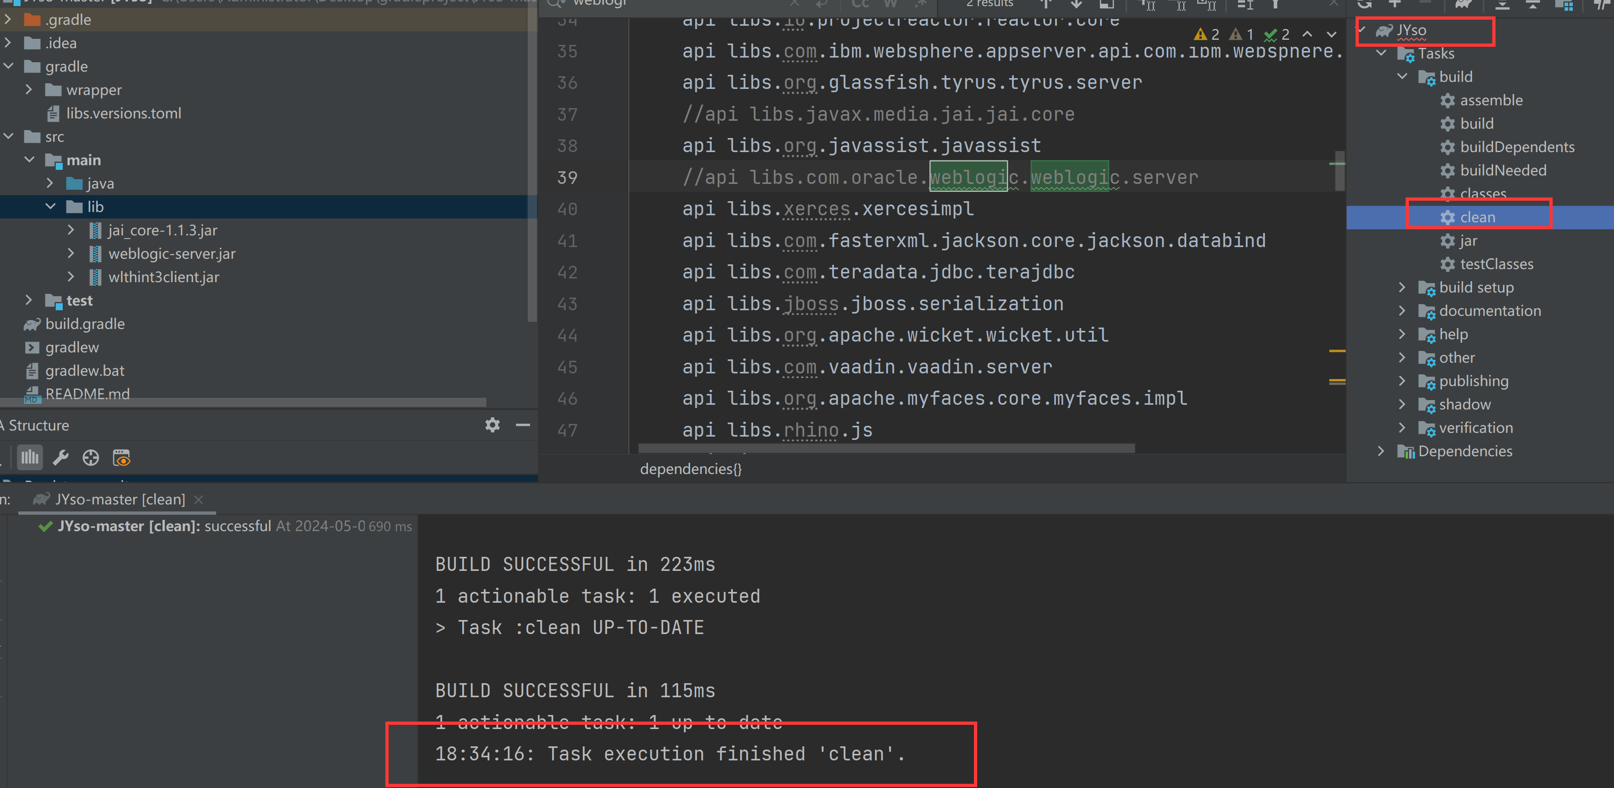Click the jackson.databind dependency line
The width and height of the screenshot is (1614, 788).
tap(973, 241)
